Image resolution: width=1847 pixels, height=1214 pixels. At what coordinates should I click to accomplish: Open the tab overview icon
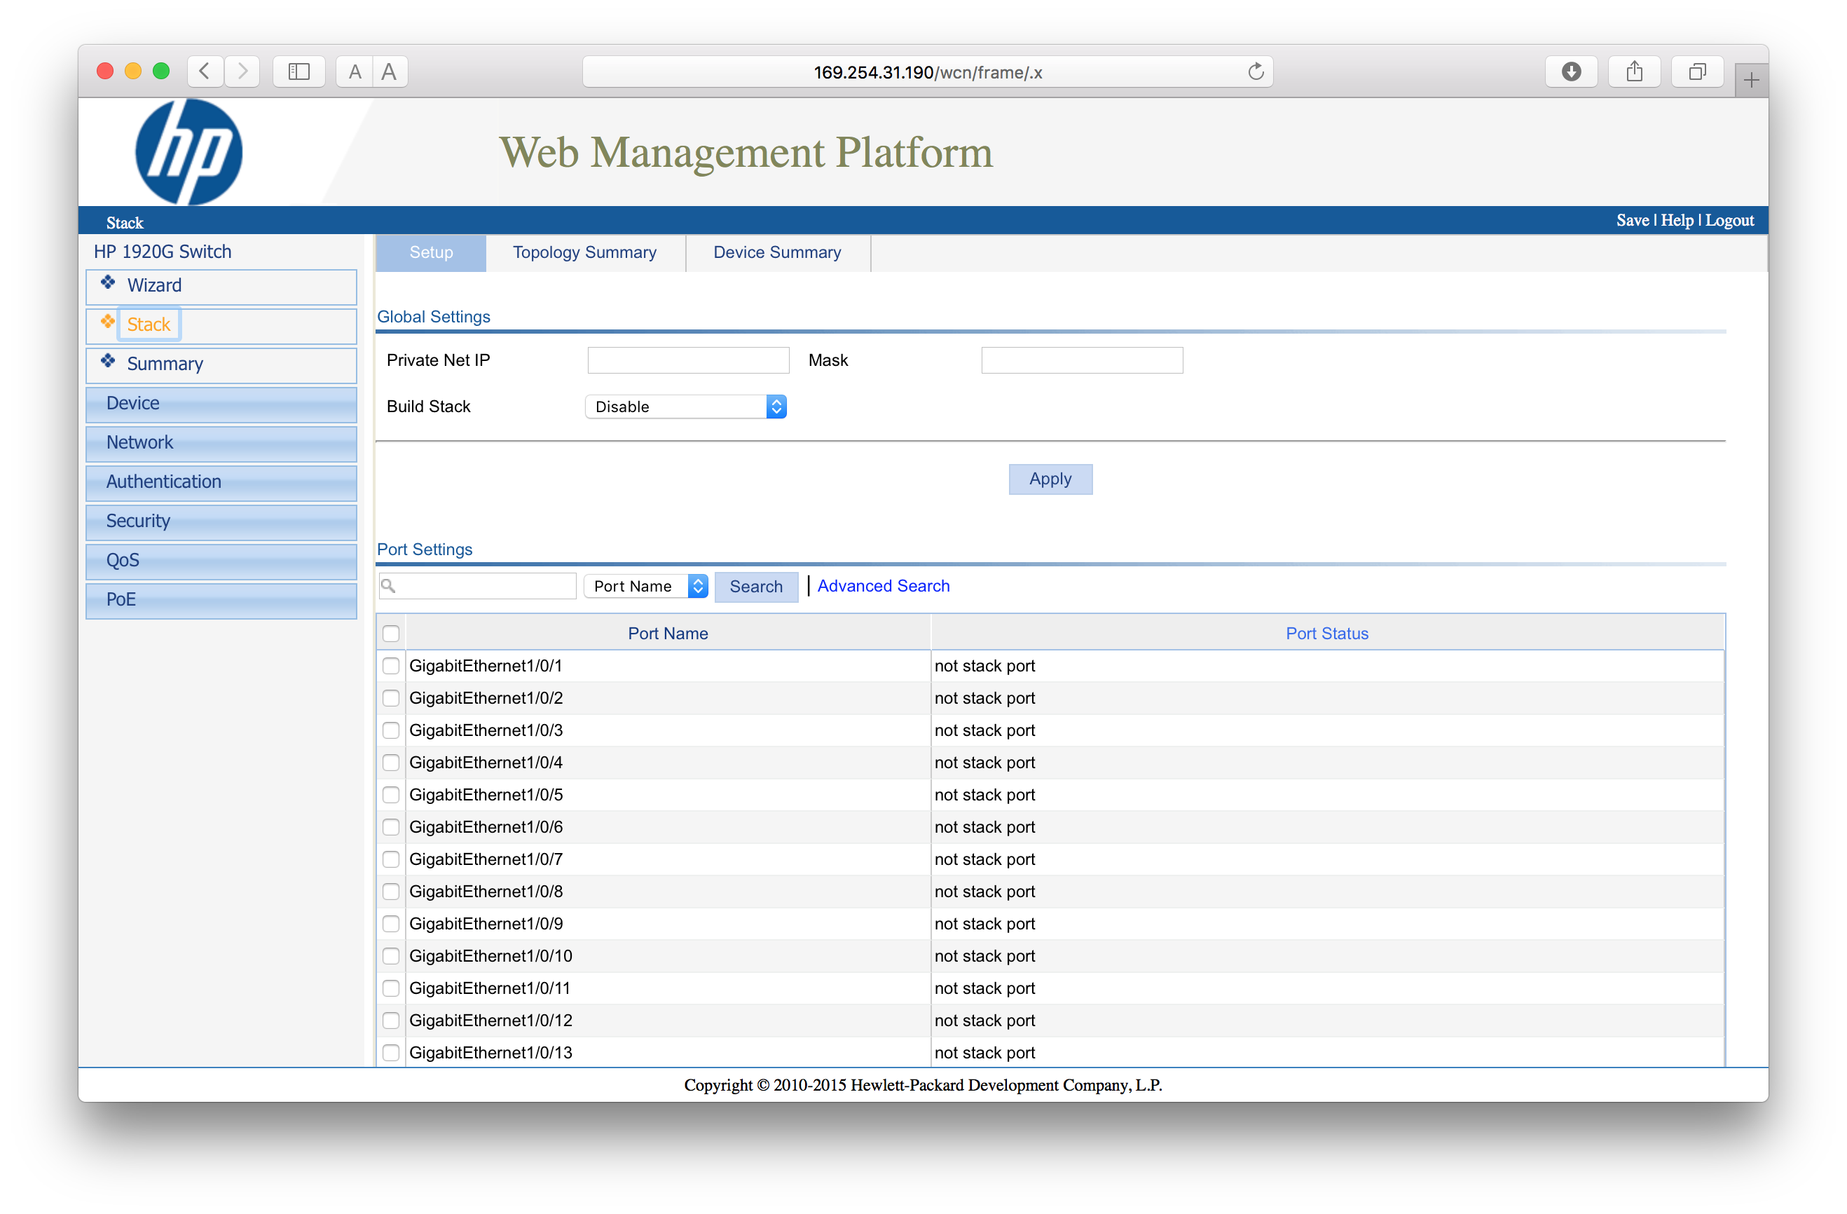click(x=1697, y=72)
